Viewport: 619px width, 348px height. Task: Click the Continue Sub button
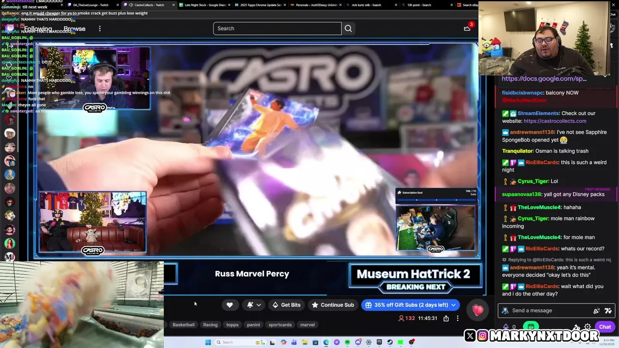(x=333, y=305)
